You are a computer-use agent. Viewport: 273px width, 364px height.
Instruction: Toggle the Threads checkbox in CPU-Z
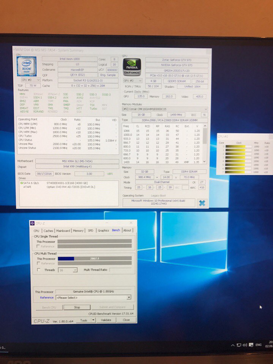pyautogui.click(x=39, y=270)
